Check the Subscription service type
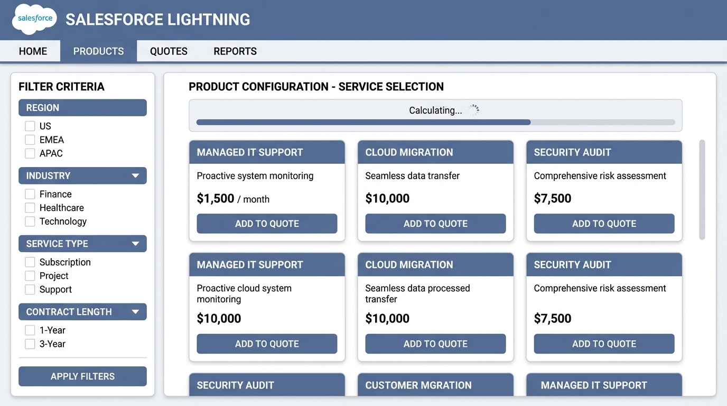The width and height of the screenshot is (727, 406). (30, 262)
